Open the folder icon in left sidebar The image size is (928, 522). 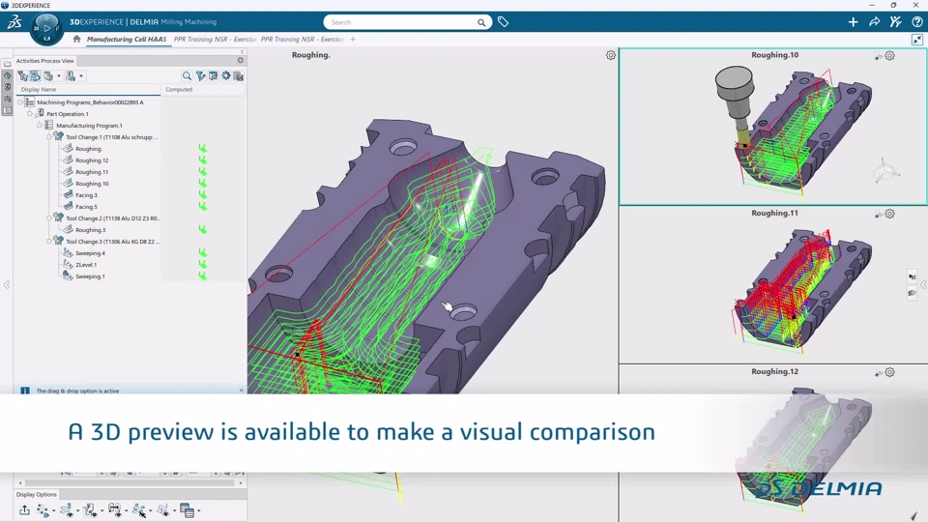click(x=7, y=64)
